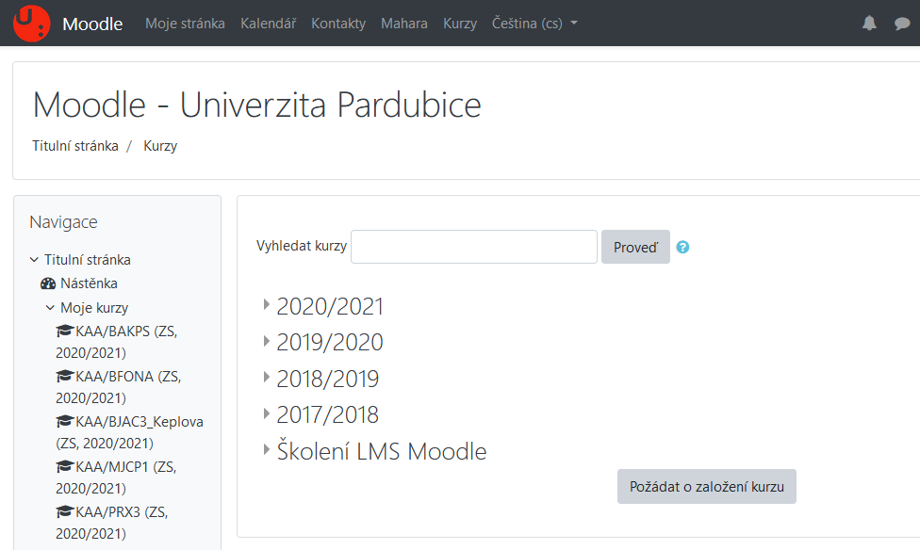The image size is (920, 550).
Task: Collapse the Moje kurzy tree node
Action: pos(51,307)
